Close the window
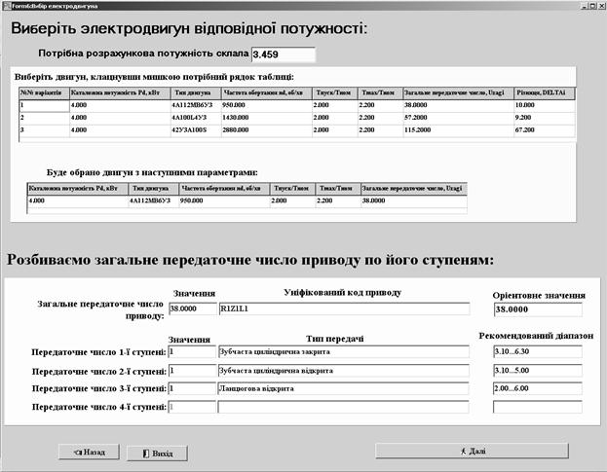The image size is (607, 472). point(600,6)
